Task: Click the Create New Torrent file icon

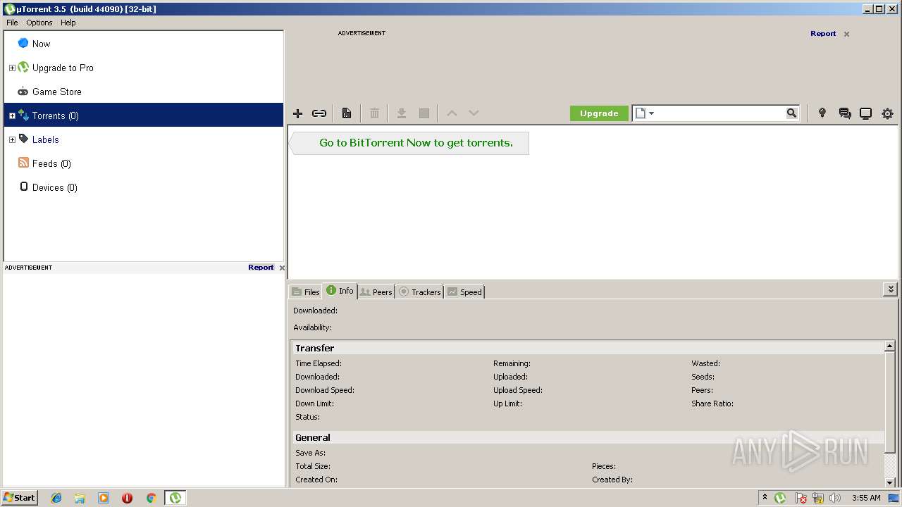Action: pos(347,113)
